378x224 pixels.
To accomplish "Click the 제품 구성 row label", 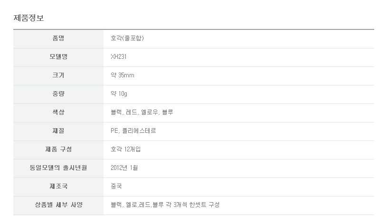I will coord(58,149).
